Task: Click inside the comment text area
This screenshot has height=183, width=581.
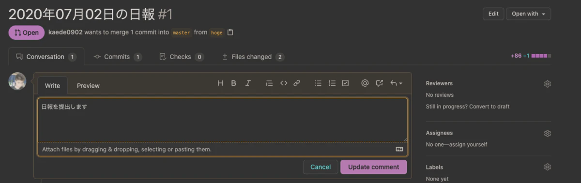Action: (223, 120)
